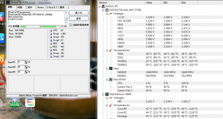Toggle the 自動的風扇速度 checkbox
223x119 pixels.
[x=71, y=25]
